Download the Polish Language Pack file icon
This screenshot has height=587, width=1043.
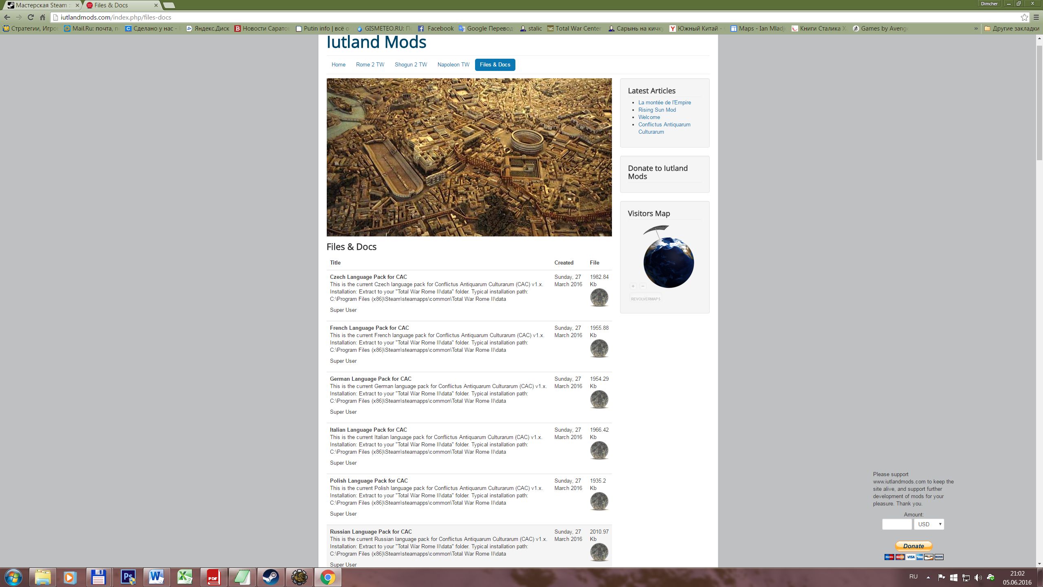tap(599, 501)
